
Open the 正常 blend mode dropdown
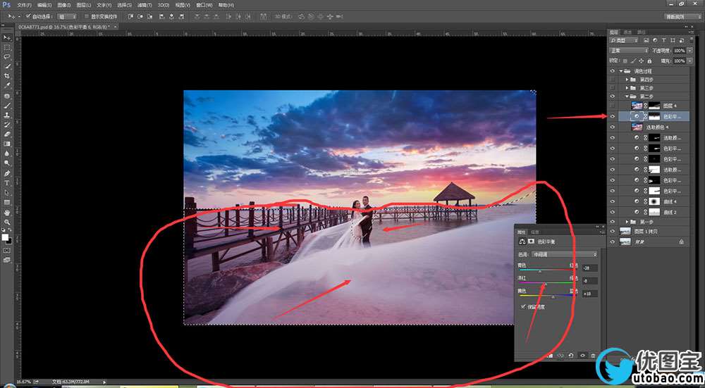click(629, 51)
